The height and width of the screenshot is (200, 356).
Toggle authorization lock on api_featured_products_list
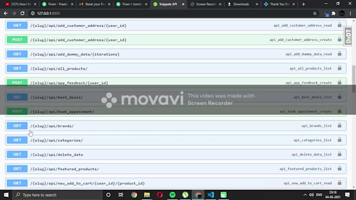point(339,169)
